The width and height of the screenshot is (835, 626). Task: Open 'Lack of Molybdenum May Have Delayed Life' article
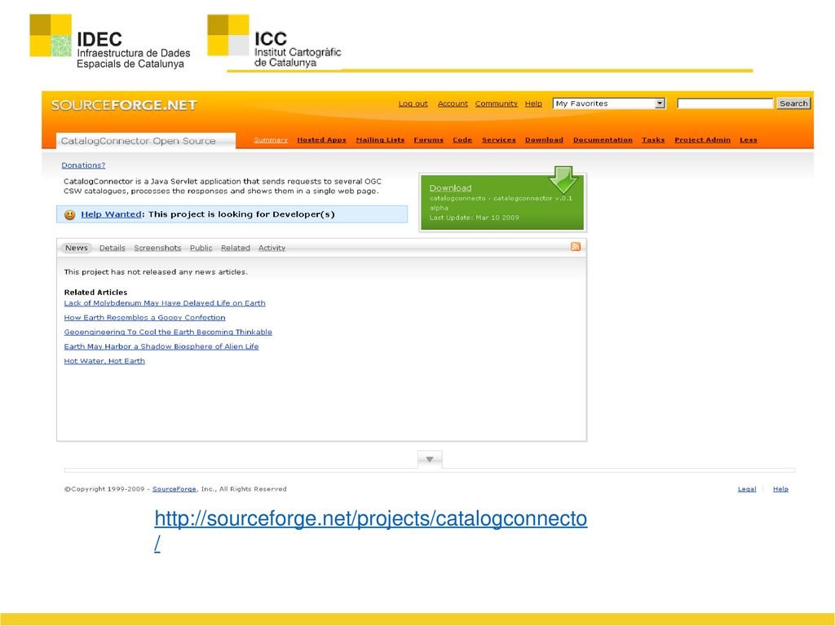pos(165,303)
